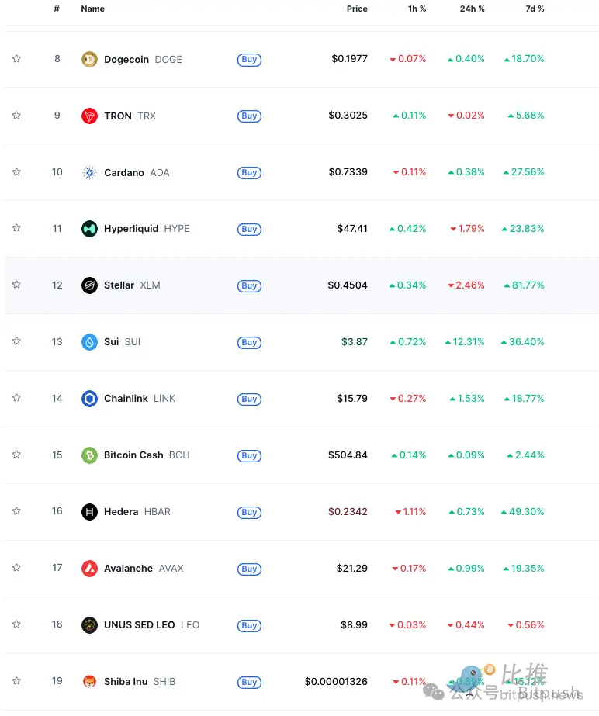The height and width of the screenshot is (716, 599).
Task: Sort the table by Price column
Action: 357,9
